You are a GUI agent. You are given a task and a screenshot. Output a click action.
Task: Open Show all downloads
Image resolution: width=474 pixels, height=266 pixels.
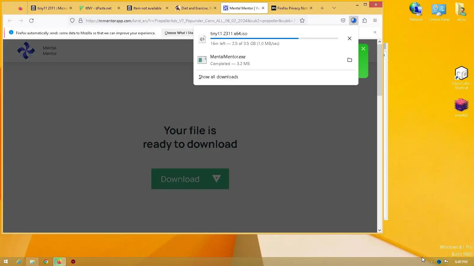tap(218, 77)
